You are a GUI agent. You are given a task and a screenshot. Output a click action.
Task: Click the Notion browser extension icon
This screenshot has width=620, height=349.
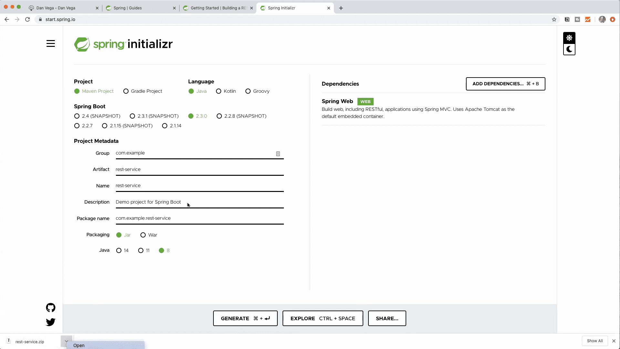(x=567, y=19)
